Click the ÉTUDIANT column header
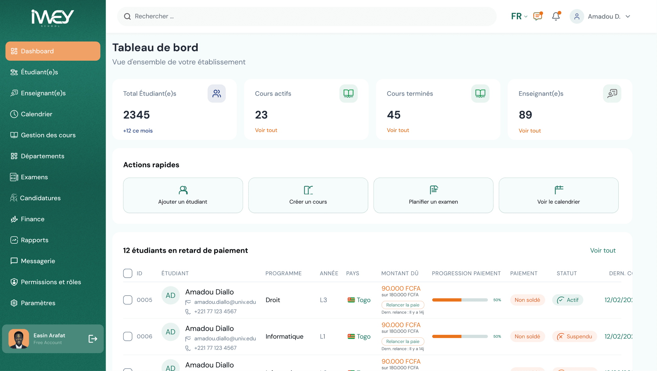Image resolution: width=657 pixels, height=371 pixels. coord(175,273)
